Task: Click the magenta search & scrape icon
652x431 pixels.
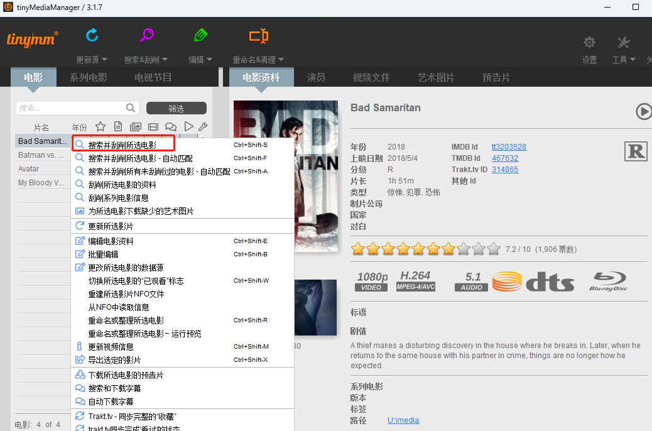Action: click(x=146, y=35)
